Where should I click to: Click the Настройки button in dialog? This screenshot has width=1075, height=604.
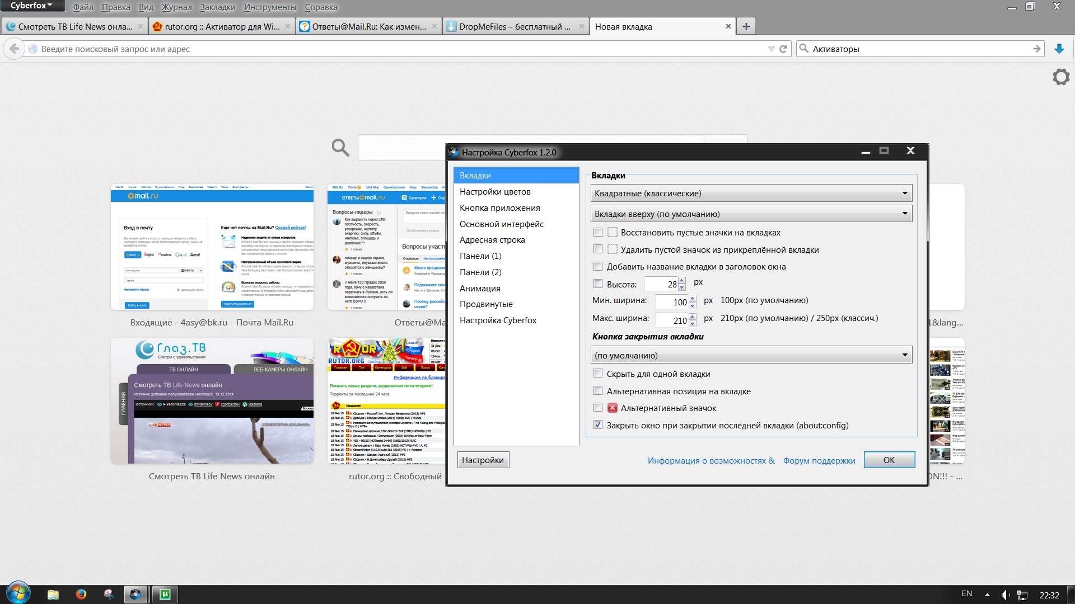pos(483,460)
